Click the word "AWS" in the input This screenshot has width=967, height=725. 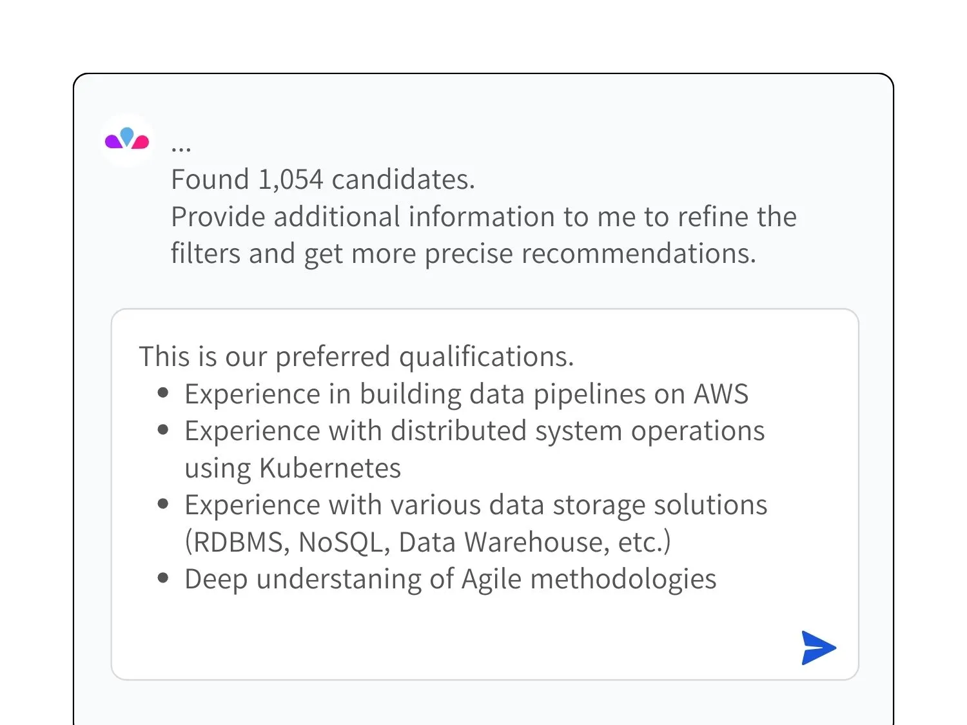(x=721, y=394)
